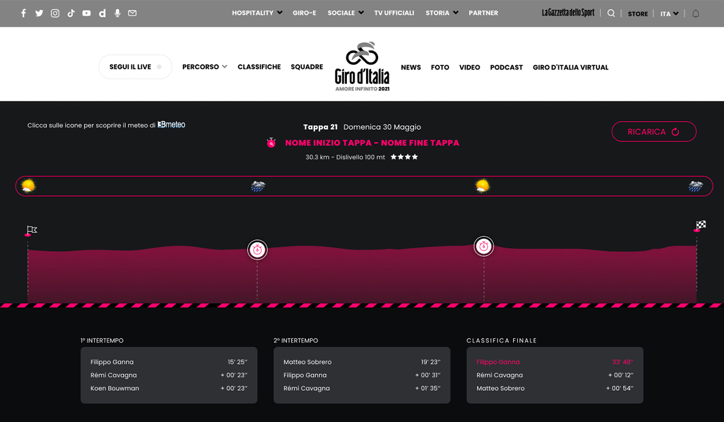Click the Segui il Live button
The height and width of the screenshot is (422, 724).
[136, 67]
